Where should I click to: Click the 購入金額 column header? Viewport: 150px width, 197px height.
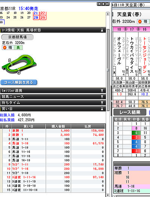tap(58, 126)
